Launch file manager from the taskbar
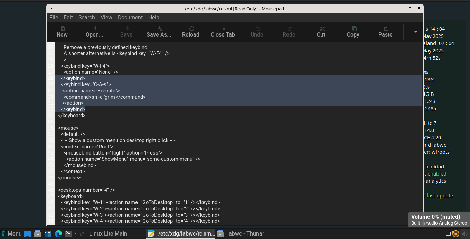This screenshot has height=239, width=470. [38, 234]
